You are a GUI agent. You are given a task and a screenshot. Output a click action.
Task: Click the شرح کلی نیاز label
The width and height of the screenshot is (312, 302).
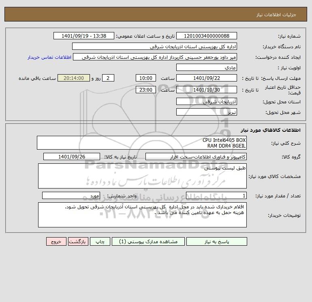[286, 143]
